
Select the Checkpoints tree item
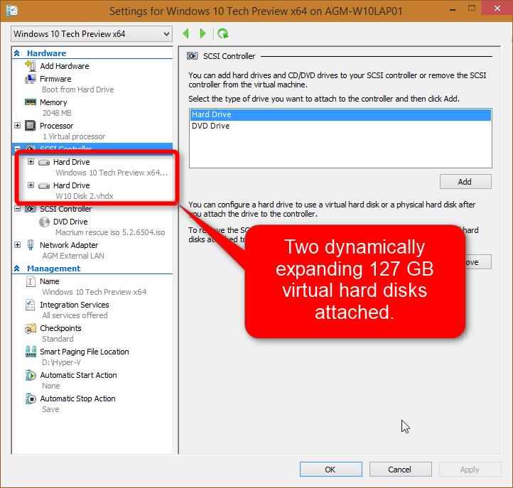pos(60,328)
